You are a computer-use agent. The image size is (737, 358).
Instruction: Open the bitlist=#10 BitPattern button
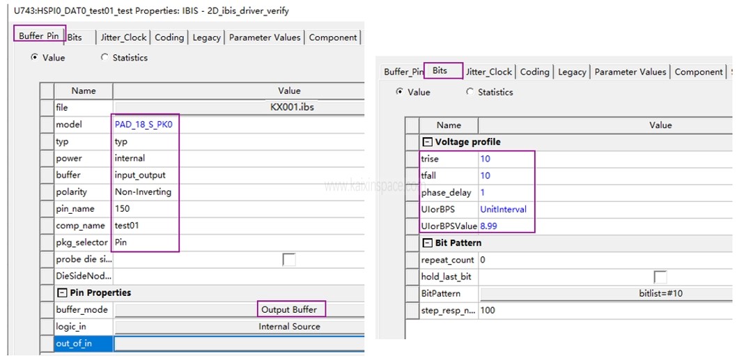pos(660,293)
